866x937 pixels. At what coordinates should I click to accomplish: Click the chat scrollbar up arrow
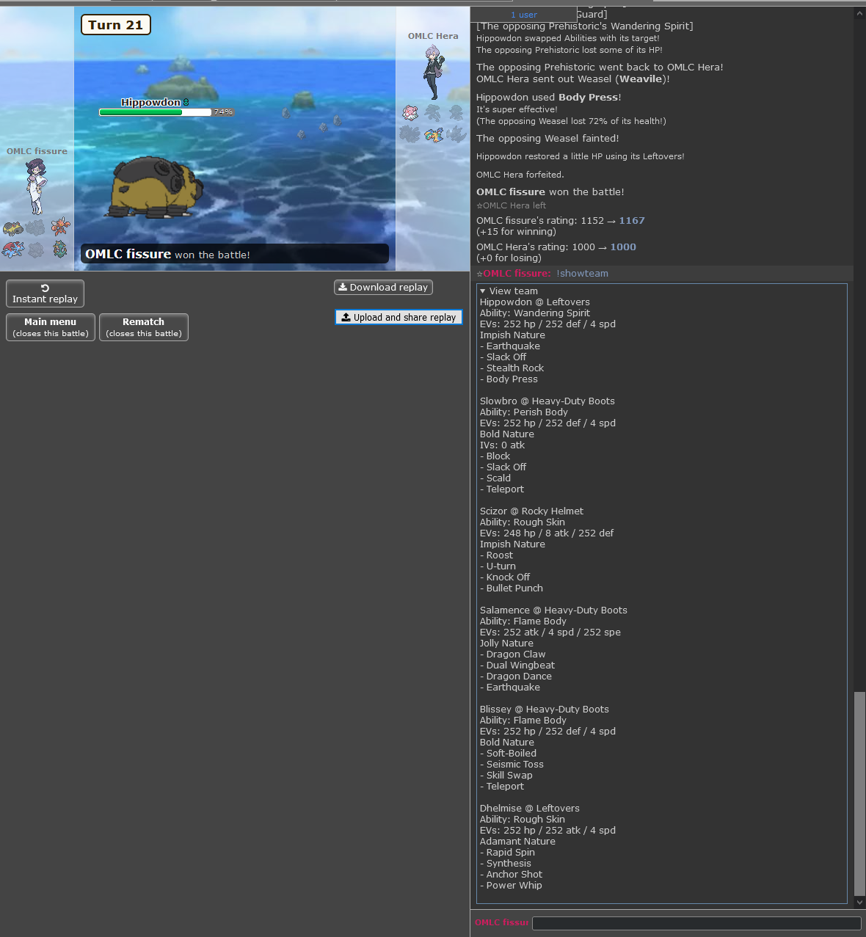tap(859, 13)
